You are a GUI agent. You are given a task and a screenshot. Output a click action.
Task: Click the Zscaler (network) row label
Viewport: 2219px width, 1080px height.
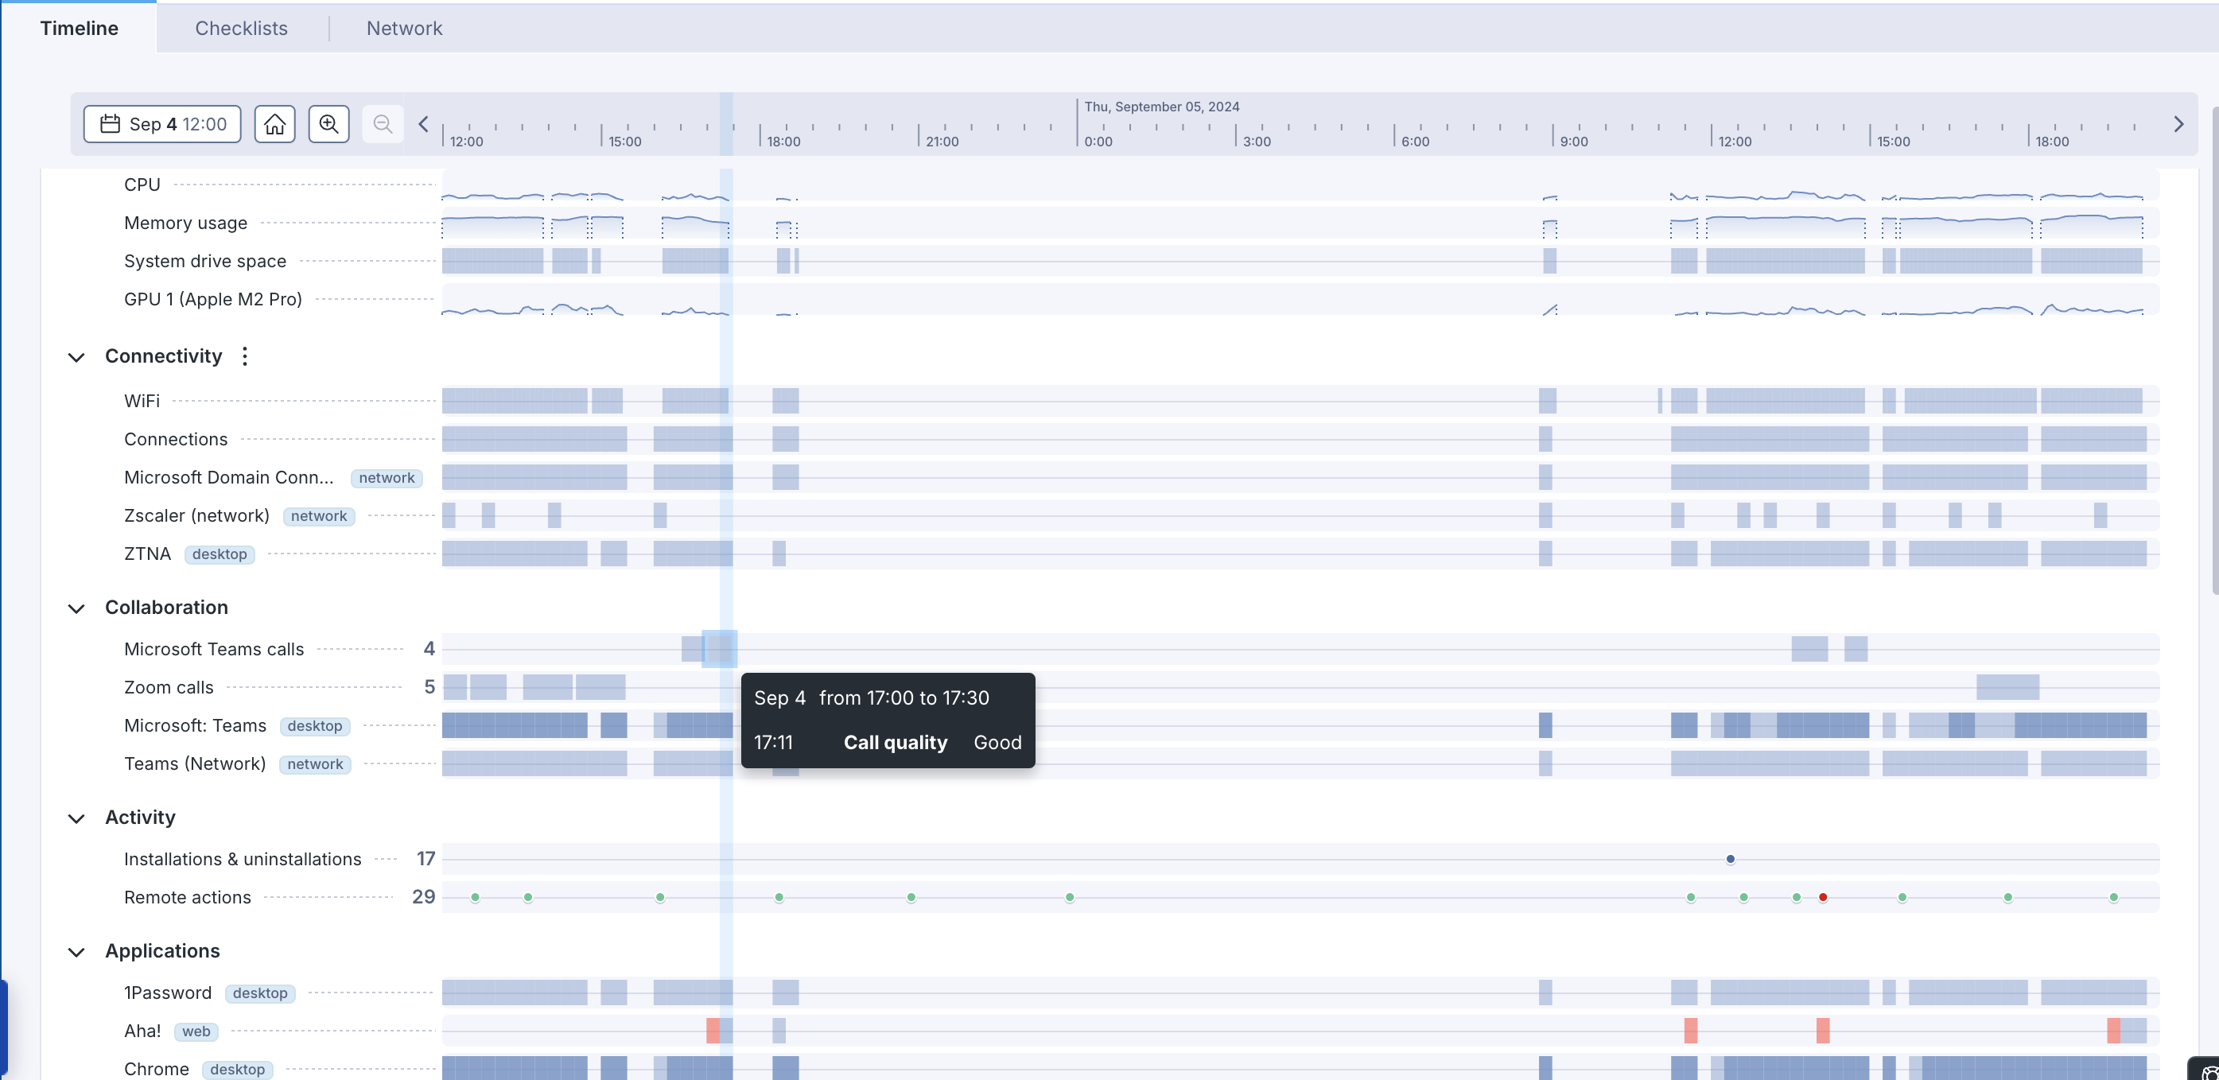[x=196, y=516]
